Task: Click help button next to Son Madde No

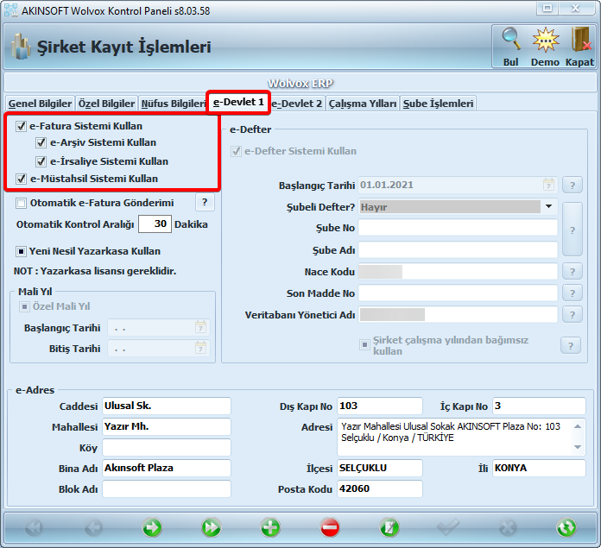Action: tap(573, 293)
